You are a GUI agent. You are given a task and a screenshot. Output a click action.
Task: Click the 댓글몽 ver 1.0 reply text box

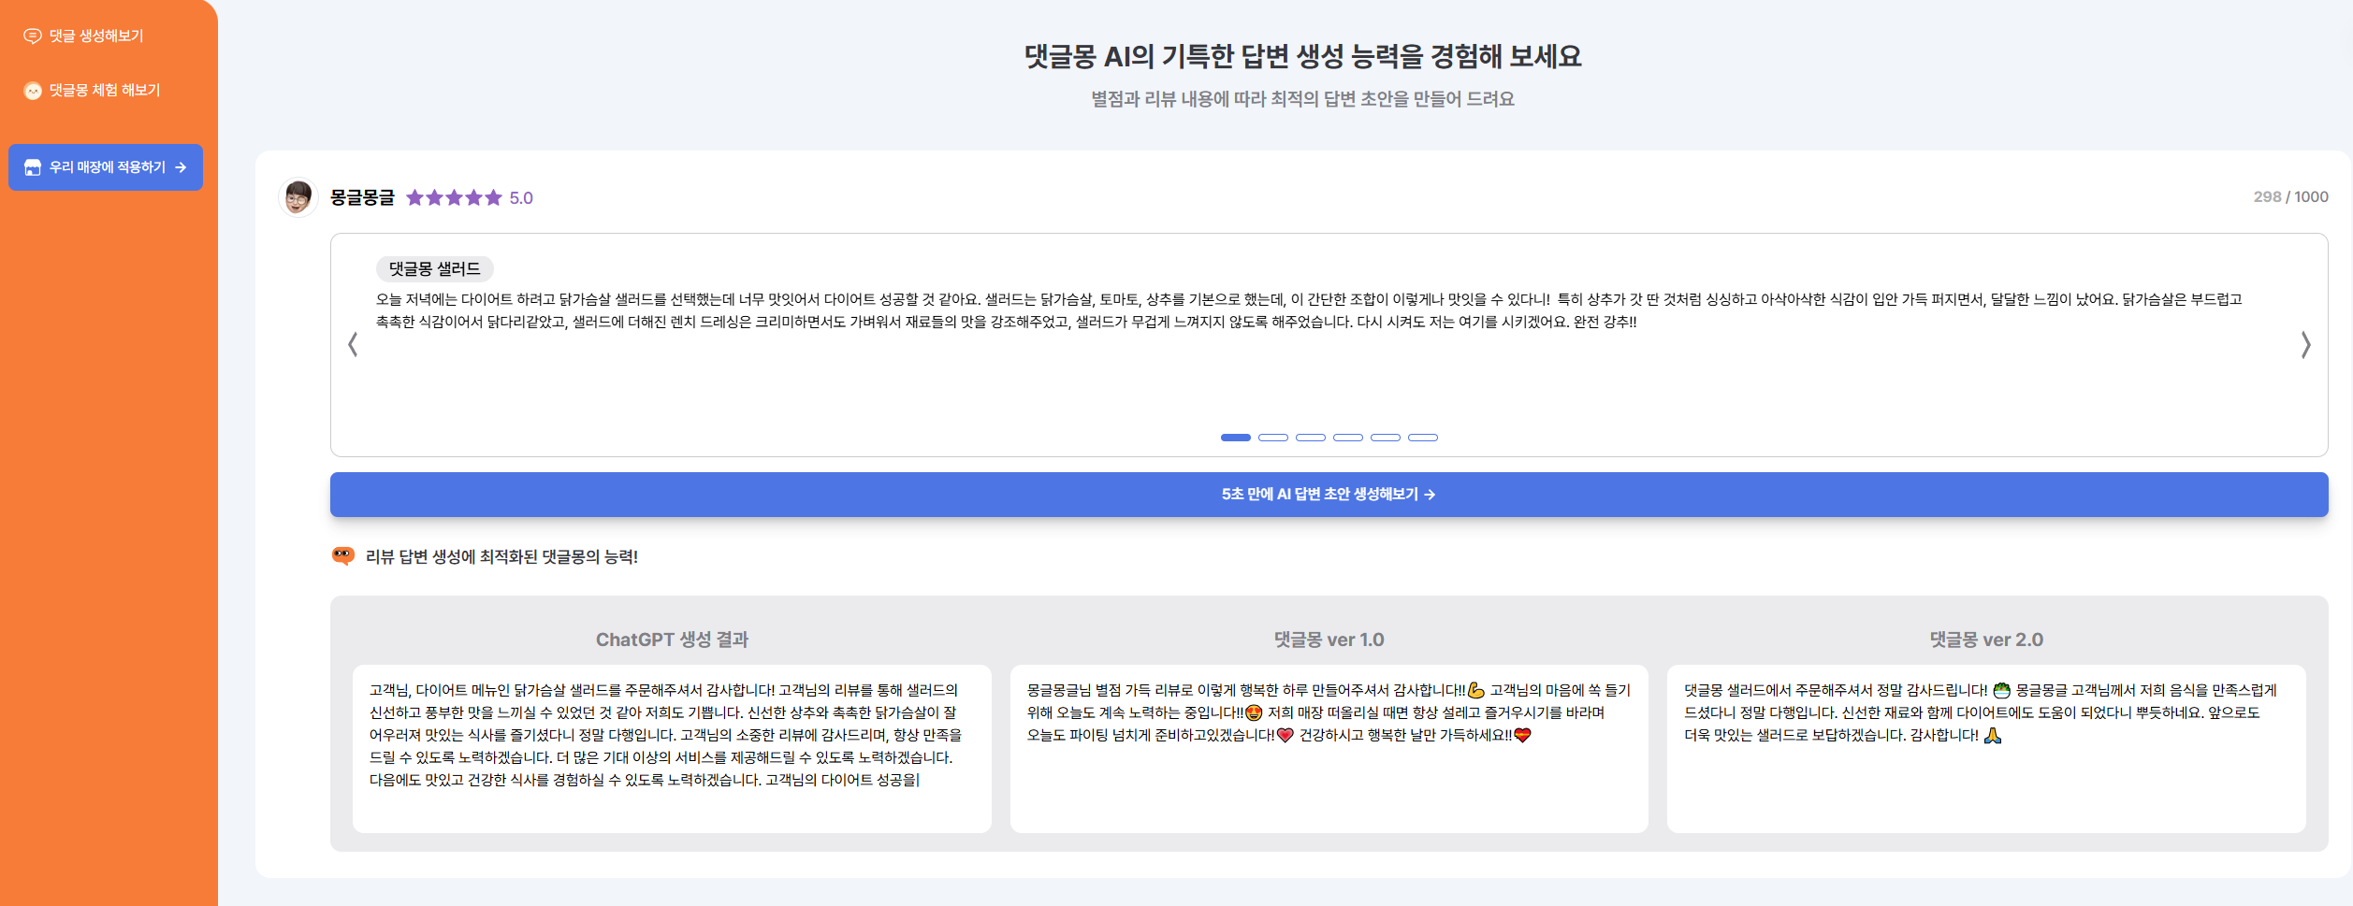[x=1329, y=748]
